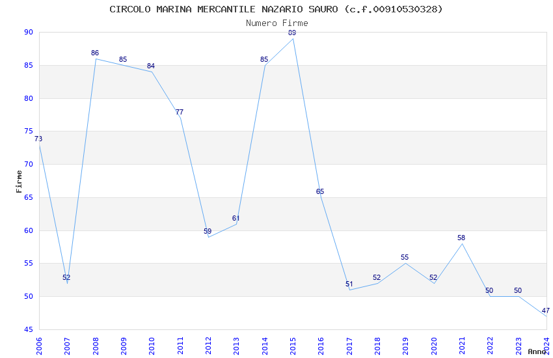Screen dimensions: 553x358
Task: Click the year label 2009
Action: (124, 346)
